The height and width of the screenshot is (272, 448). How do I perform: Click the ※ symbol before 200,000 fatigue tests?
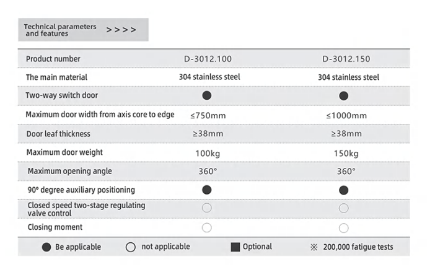click(x=314, y=247)
